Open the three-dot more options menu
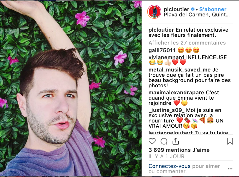This screenshot has height=177, width=239. click(x=230, y=169)
